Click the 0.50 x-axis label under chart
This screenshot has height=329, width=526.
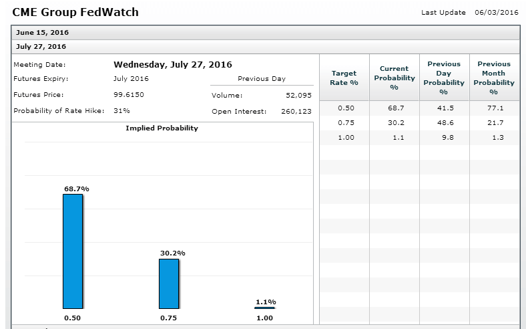click(73, 318)
